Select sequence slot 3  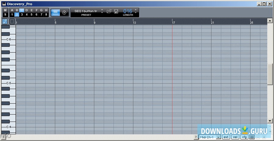click(x=22, y=15)
